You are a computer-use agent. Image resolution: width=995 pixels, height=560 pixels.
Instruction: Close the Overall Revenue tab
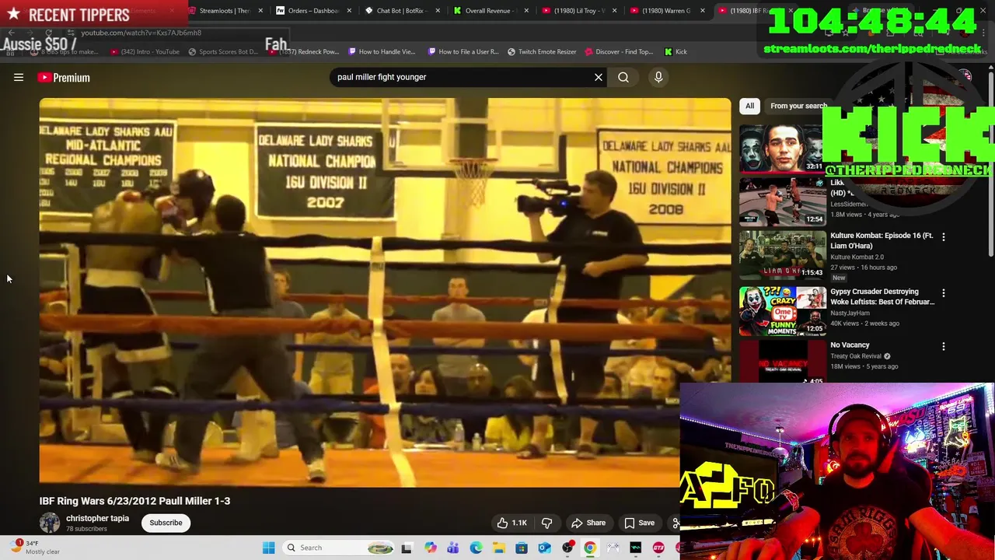coord(526,11)
